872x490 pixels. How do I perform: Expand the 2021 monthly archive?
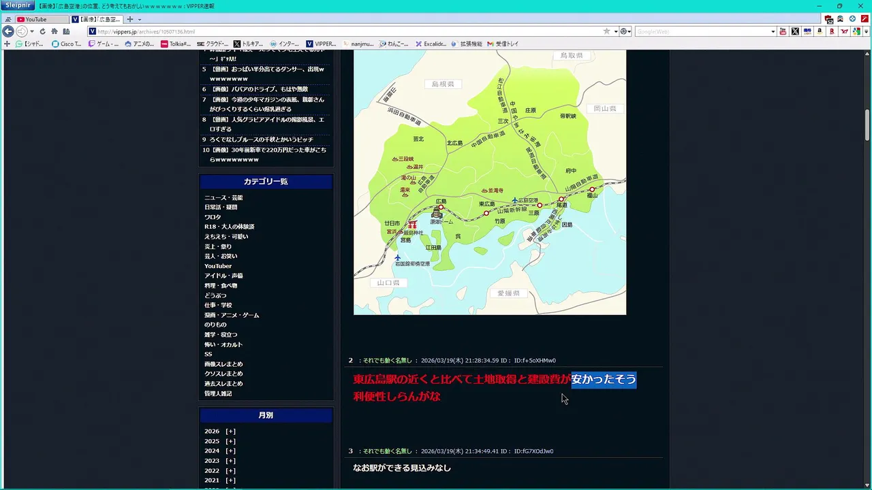tap(231, 480)
